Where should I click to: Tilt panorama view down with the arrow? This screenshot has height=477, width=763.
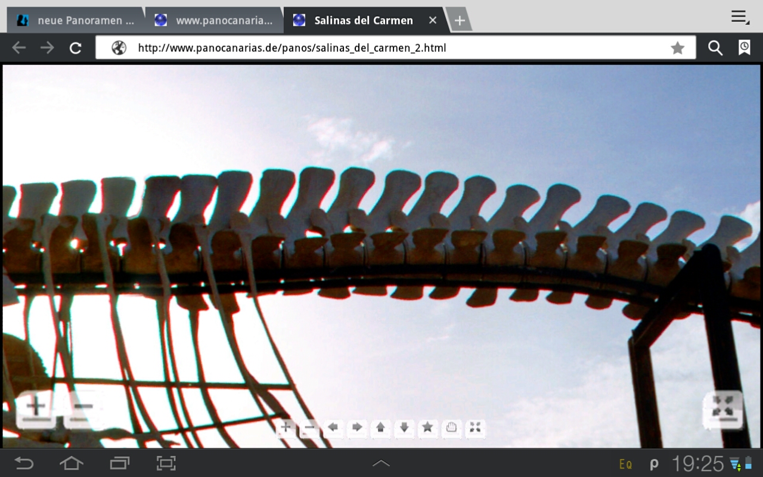404,428
